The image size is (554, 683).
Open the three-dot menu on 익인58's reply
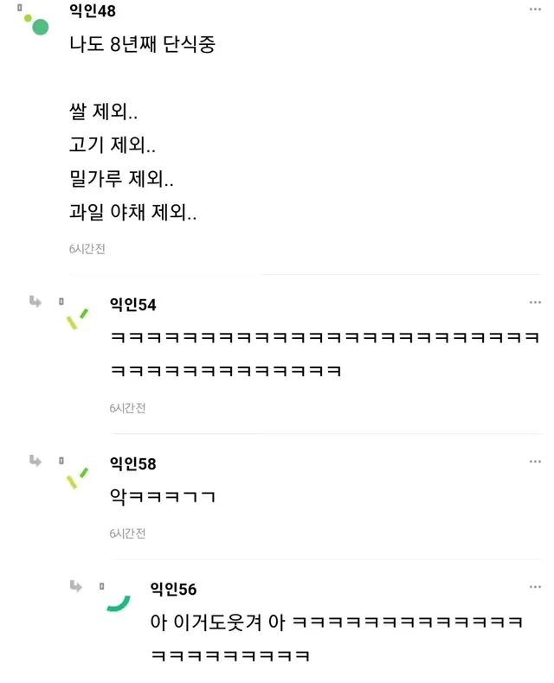535,463
